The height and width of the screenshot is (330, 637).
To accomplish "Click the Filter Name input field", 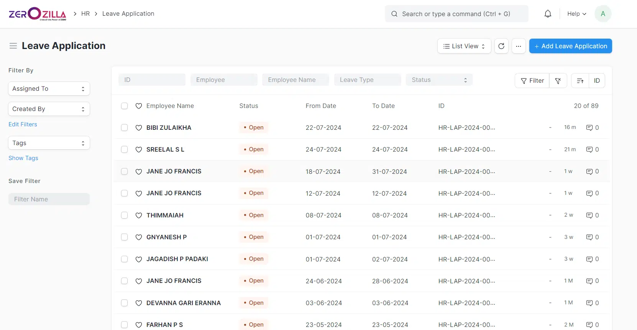I will click(49, 199).
